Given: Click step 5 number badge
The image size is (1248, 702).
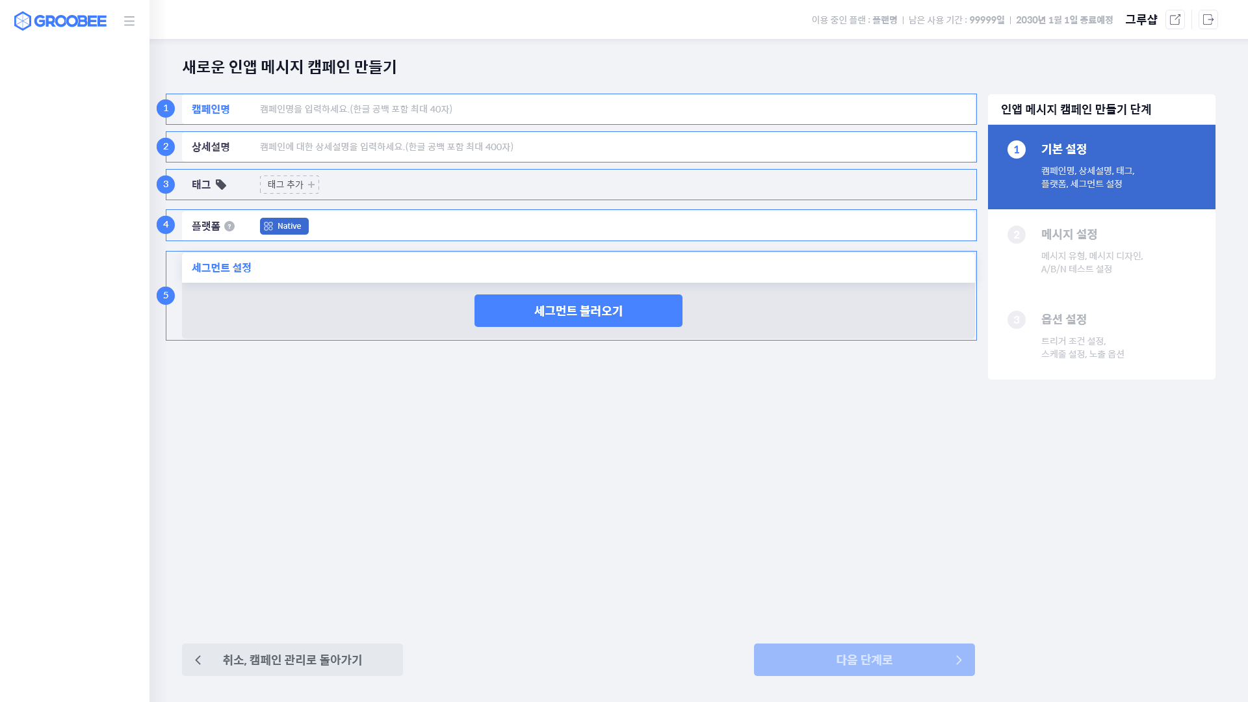Looking at the screenshot, I should pyautogui.click(x=166, y=296).
